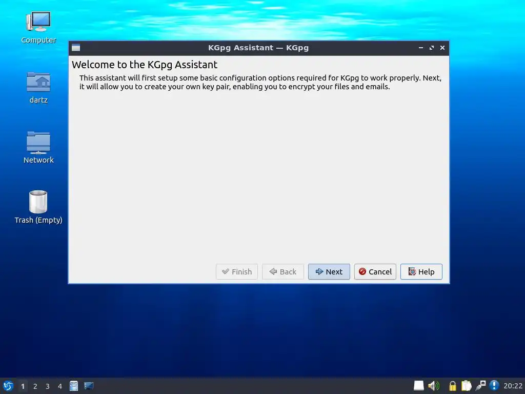Click the 20:22 clock
Screen dimensions: 525x394
(x=513, y=386)
